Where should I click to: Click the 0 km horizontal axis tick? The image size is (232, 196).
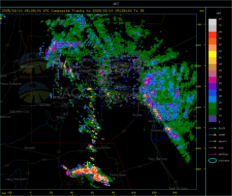31,192
